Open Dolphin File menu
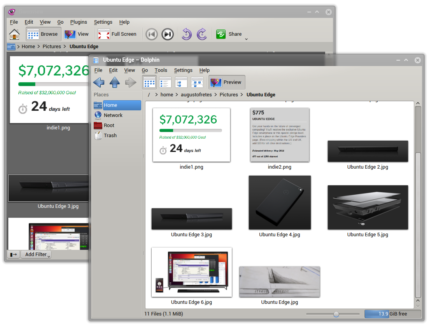Image resolution: width=429 pixels, height=326 pixels. 98,70
